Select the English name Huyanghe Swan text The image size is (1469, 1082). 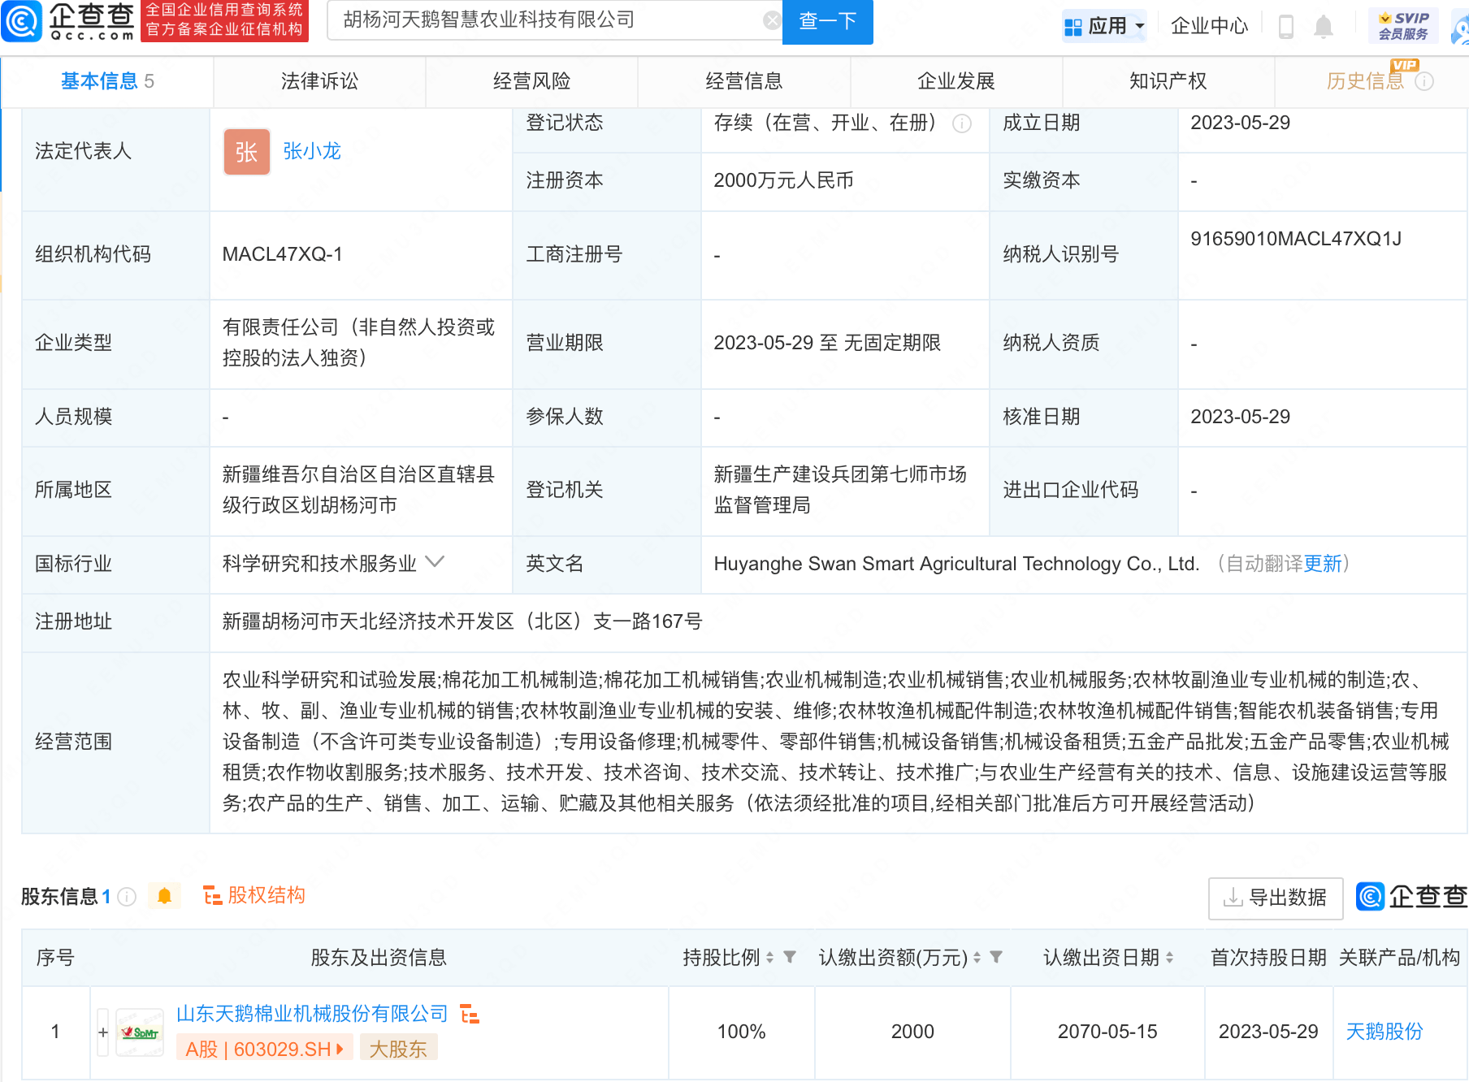[956, 564]
